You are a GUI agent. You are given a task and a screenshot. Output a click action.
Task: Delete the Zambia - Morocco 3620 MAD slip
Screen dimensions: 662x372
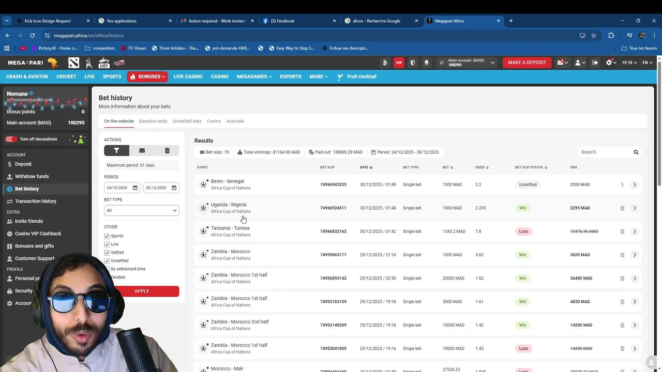pos(622,255)
